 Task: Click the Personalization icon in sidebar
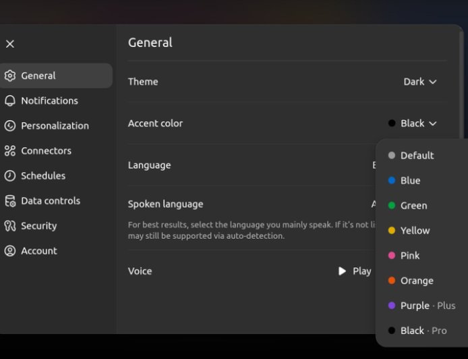(x=10, y=126)
